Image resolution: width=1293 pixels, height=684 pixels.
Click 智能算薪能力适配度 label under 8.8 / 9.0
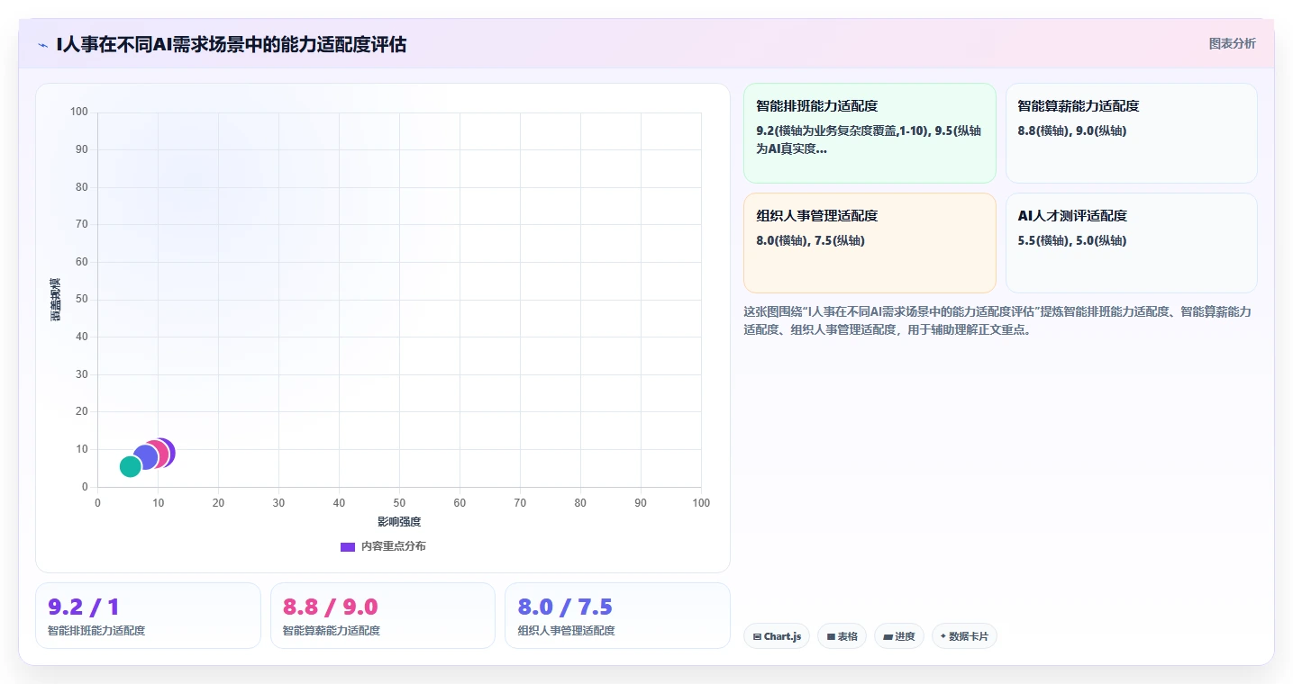tap(332, 631)
